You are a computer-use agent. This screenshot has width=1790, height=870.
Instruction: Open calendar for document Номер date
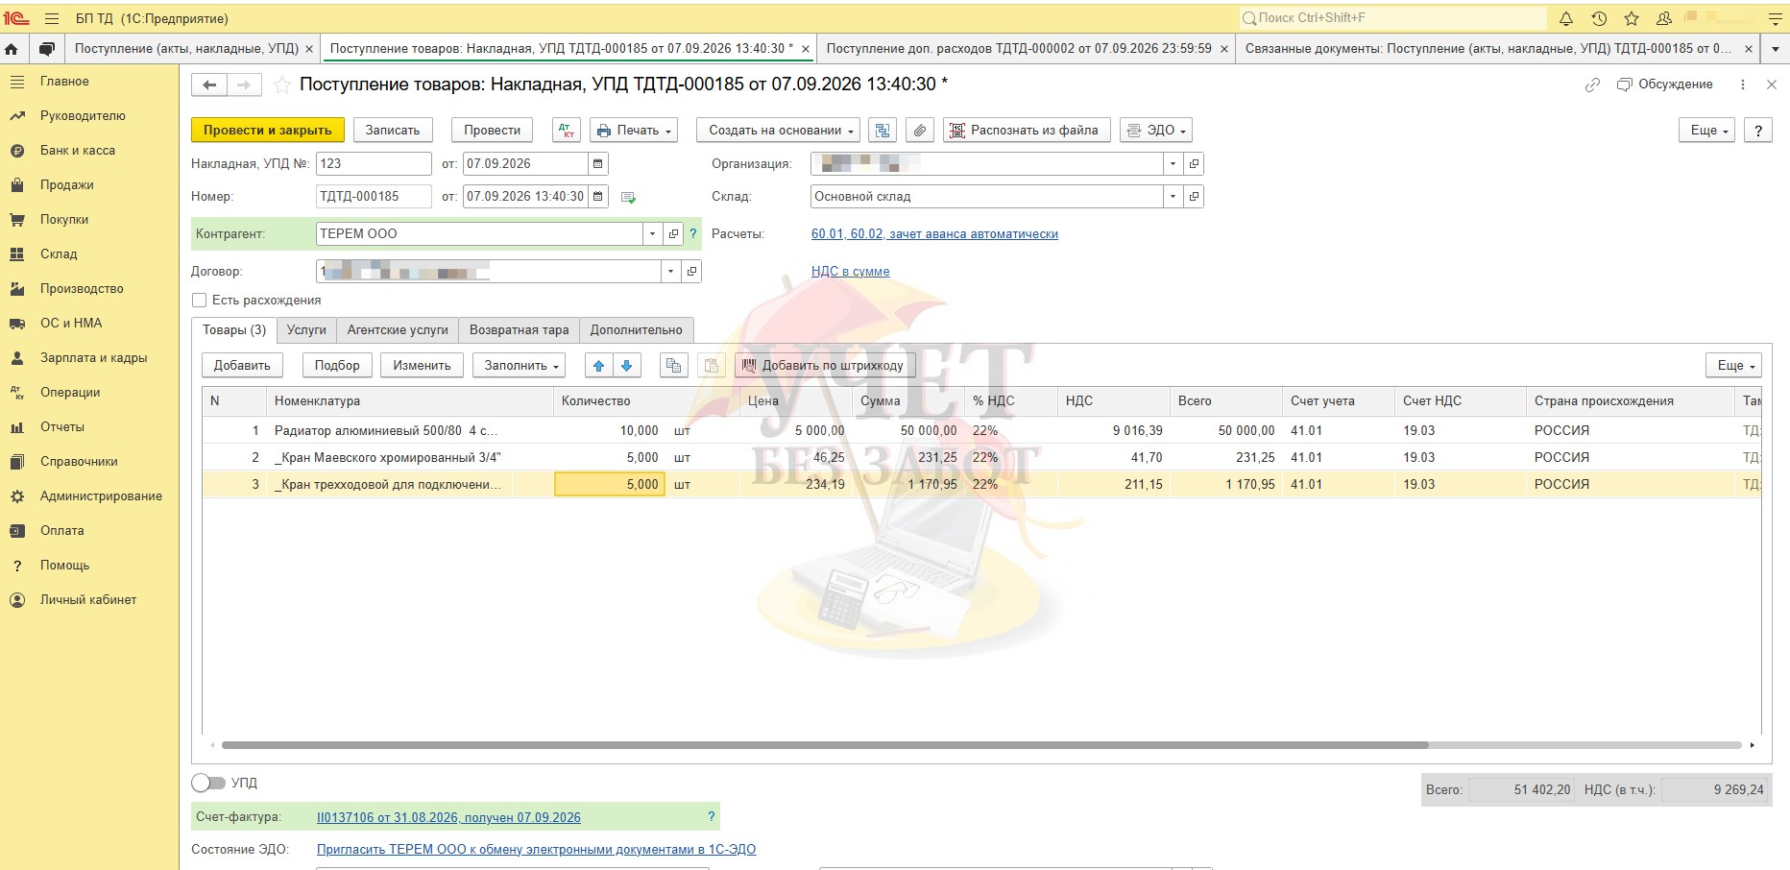pos(598,197)
